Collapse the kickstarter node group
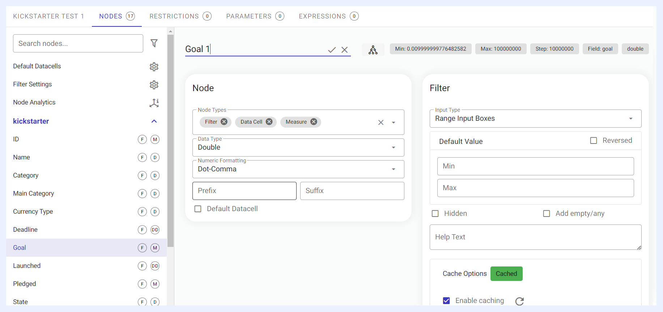The height and width of the screenshot is (312, 663). 154,121
